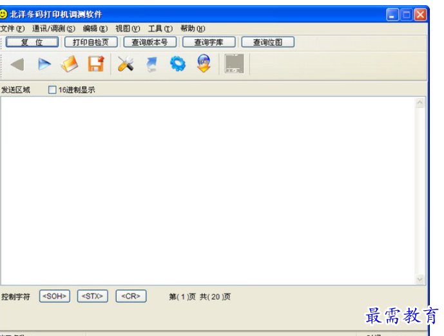Click the 查询位图 button
This screenshot has width=444, height=336.
(268, 42)
